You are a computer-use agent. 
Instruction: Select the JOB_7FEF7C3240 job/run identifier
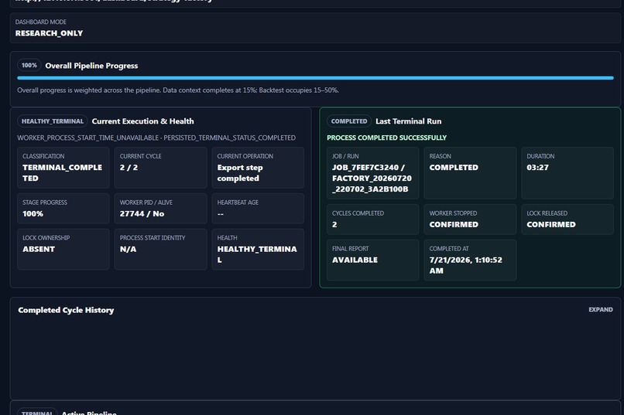(x=372, y=179)
